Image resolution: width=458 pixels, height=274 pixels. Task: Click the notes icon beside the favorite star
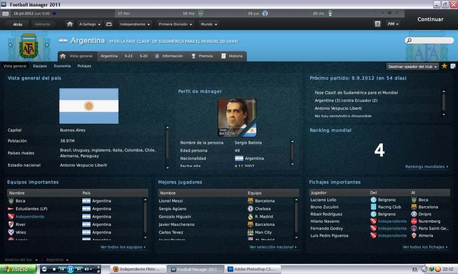tap(453, 66)
